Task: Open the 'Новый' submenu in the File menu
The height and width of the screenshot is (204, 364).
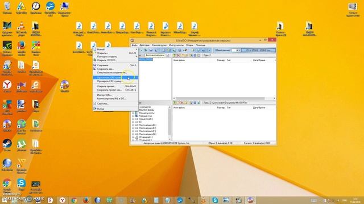Action: [x=115, y=49]
